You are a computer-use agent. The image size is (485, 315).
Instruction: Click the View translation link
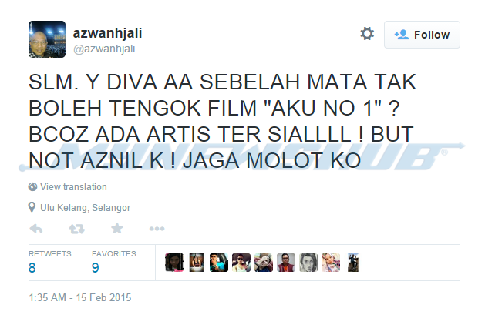point(73,187)
